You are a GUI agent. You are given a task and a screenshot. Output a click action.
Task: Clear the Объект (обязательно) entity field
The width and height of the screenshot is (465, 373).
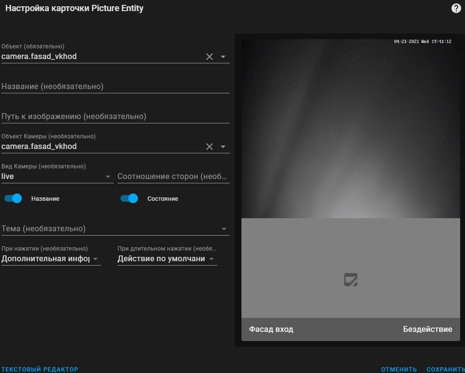coord(210,57)
